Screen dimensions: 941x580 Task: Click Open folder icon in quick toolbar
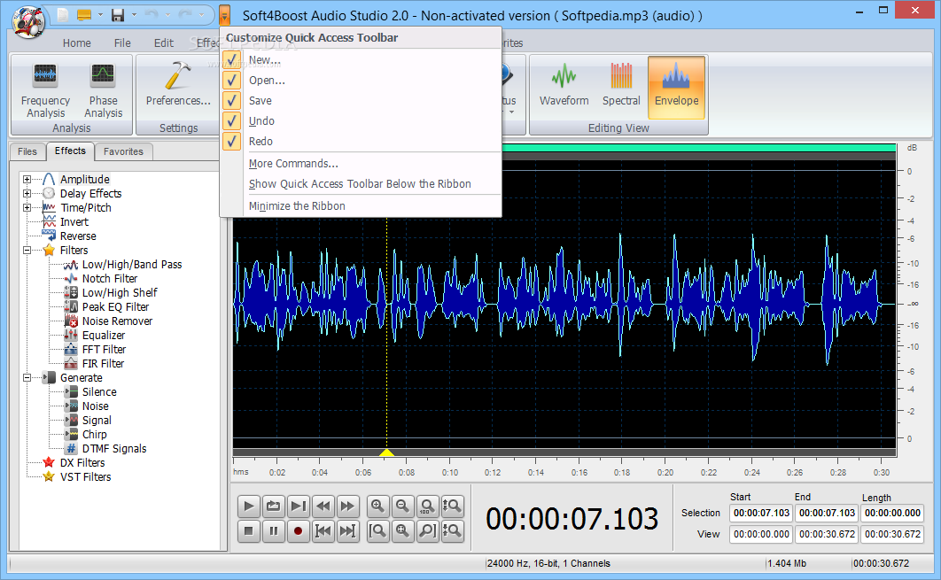pos(84,15)
